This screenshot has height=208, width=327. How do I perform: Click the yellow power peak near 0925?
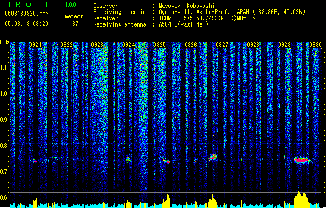click(167, 201)
